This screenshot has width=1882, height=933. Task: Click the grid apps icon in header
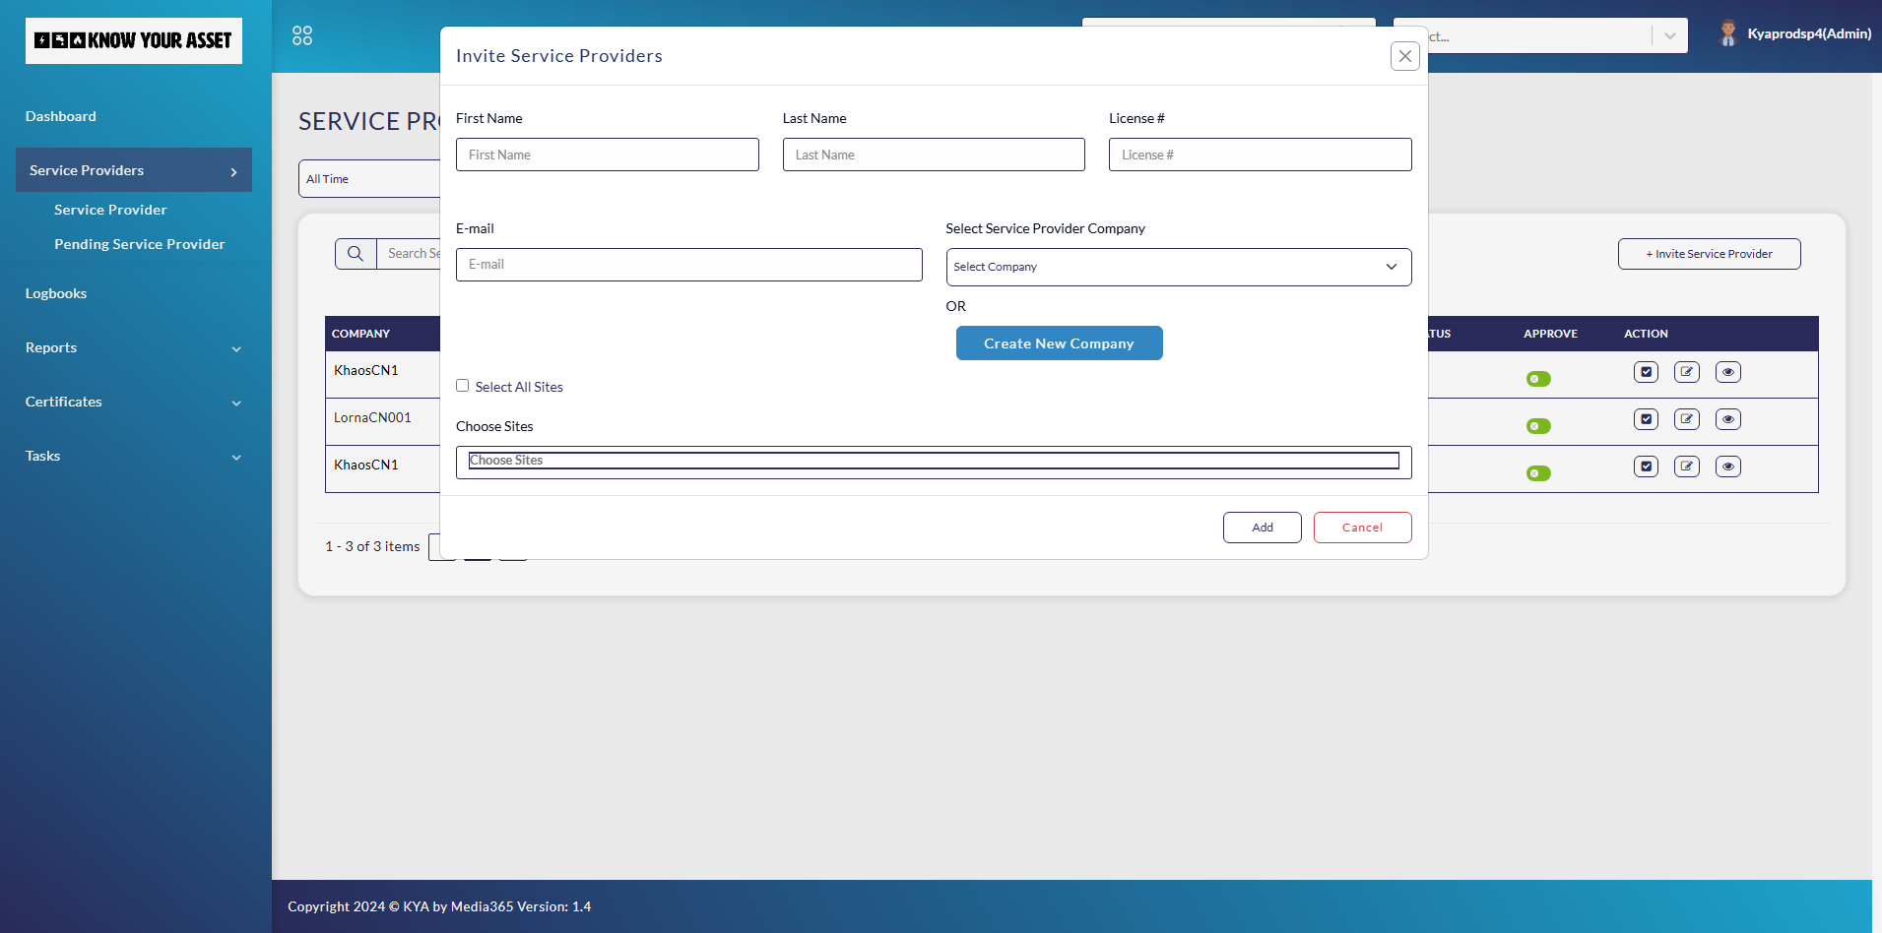click(x=302, y=35)
